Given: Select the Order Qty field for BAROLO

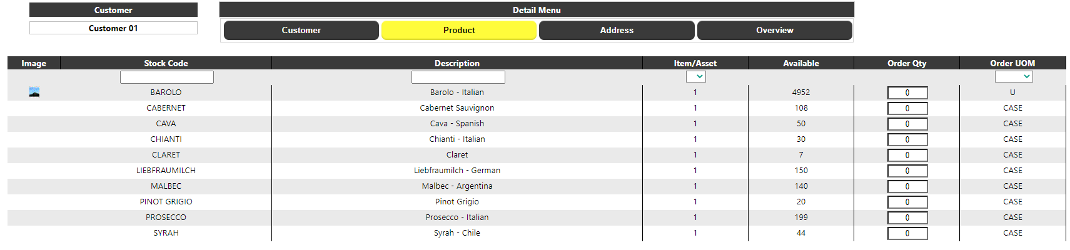Looking at the screenshot, I should click(907, 92).
